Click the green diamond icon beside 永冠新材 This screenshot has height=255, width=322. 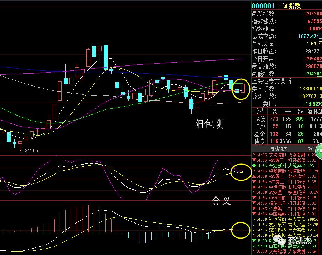point(253,165)
